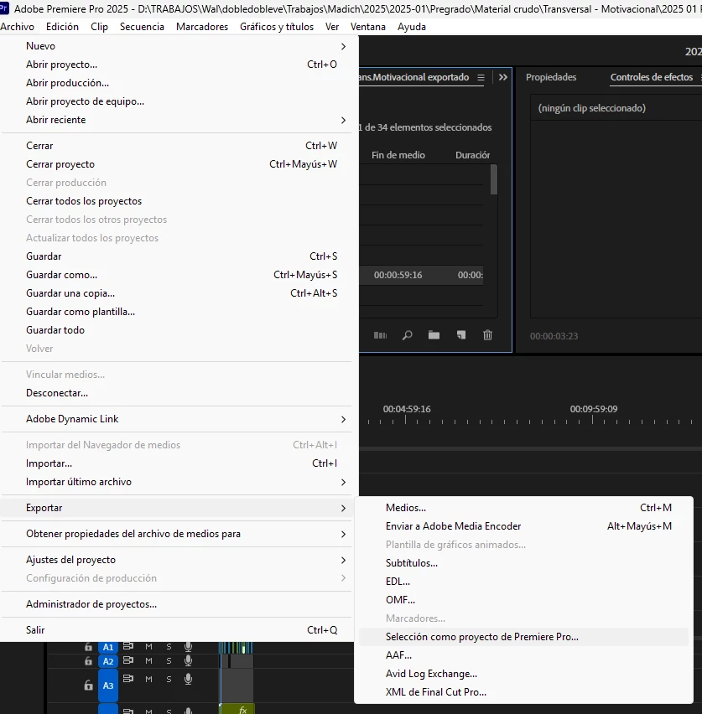This screenshot has height=714, width=702.
Task: Mute track A1
Action: point(148,647)
